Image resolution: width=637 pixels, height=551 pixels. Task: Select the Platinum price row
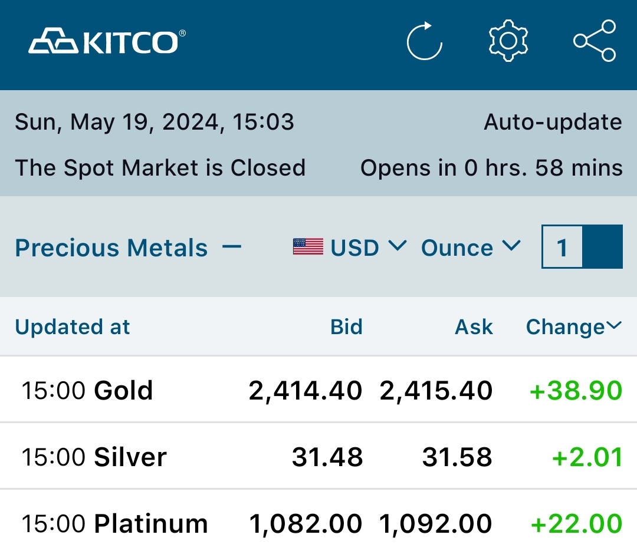318,523
